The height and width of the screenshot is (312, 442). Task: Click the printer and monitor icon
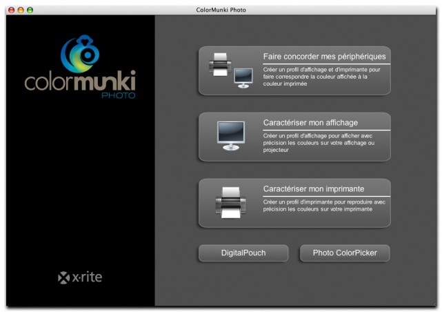(231, 70)
